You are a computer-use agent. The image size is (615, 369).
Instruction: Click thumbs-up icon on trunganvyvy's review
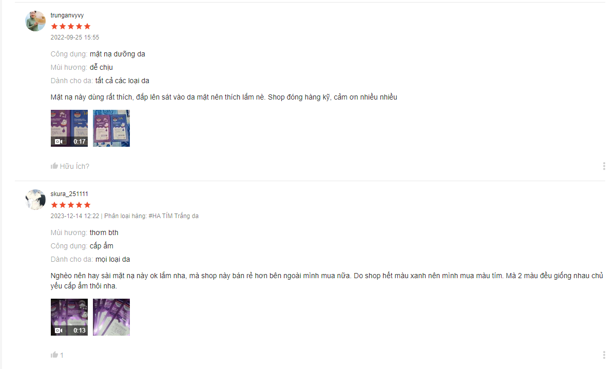pyautogui.click(x=54, y=166)
